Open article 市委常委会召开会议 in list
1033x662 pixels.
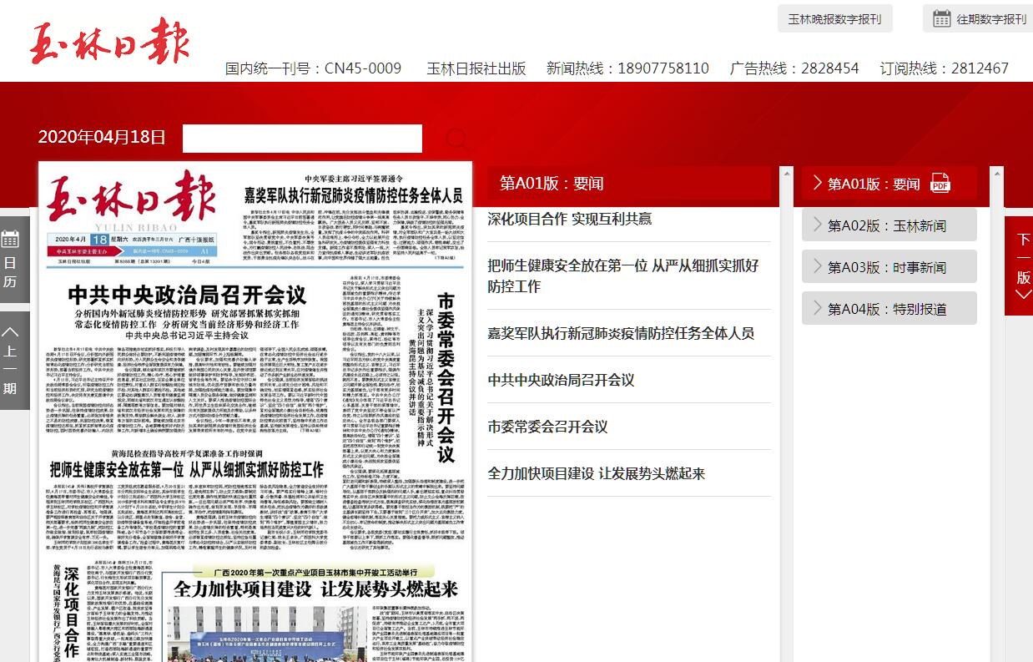click(x=547, y=427)
